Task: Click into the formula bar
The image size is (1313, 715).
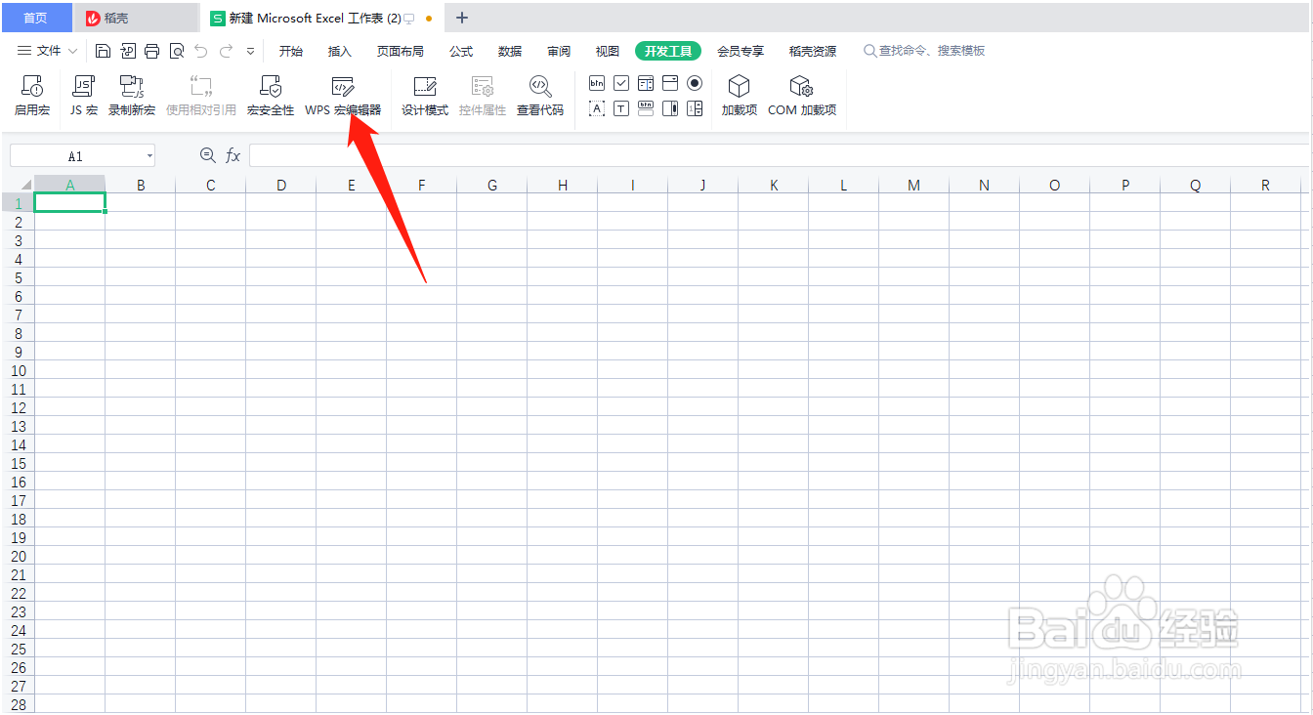Action: point(781,155)
